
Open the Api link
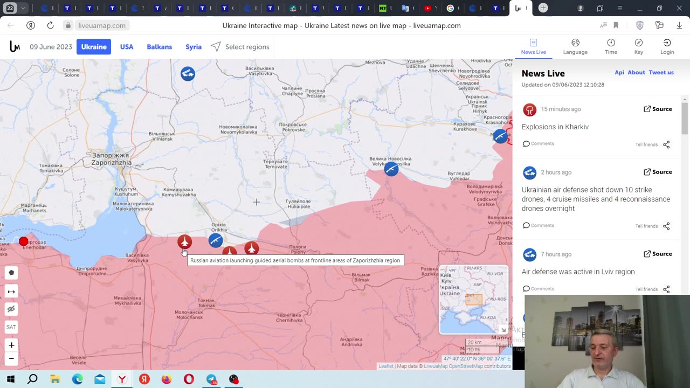[x=619, y=73]
